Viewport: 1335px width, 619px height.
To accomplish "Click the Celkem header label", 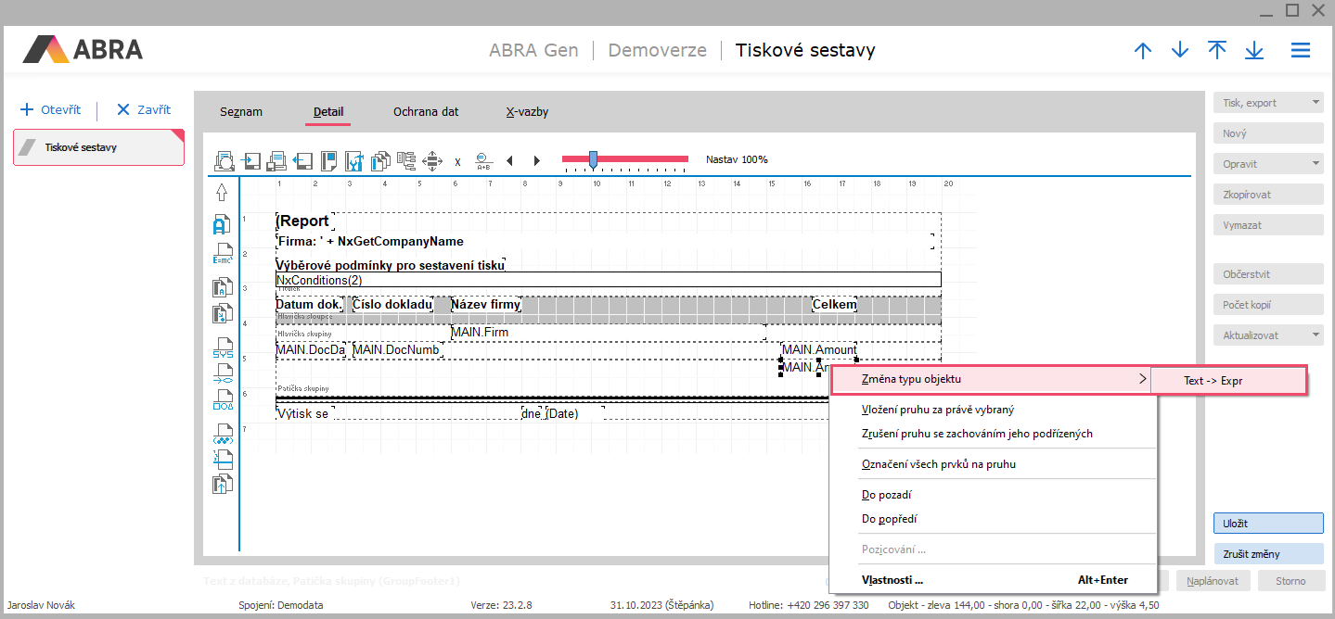I will pyautogui.click(x=835, y=304).
